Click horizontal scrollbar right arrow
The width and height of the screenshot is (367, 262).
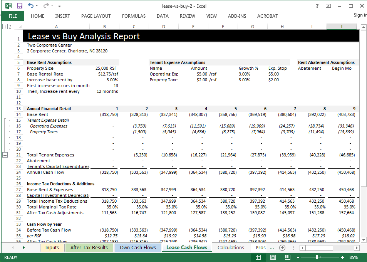point(357,248)
